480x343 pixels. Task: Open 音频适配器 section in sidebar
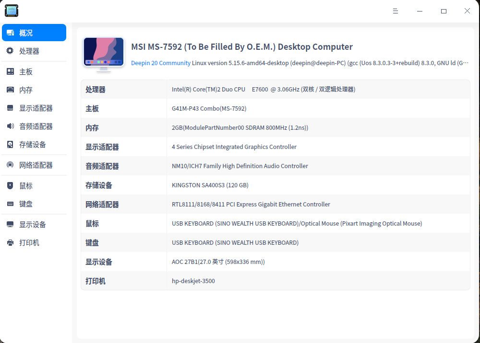[x=34, y=126]
